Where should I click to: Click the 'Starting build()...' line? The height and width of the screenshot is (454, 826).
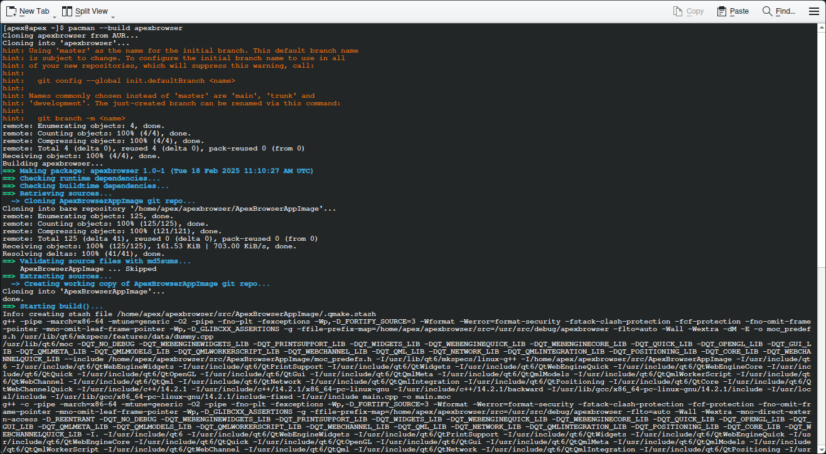click(x=53, y=307)
